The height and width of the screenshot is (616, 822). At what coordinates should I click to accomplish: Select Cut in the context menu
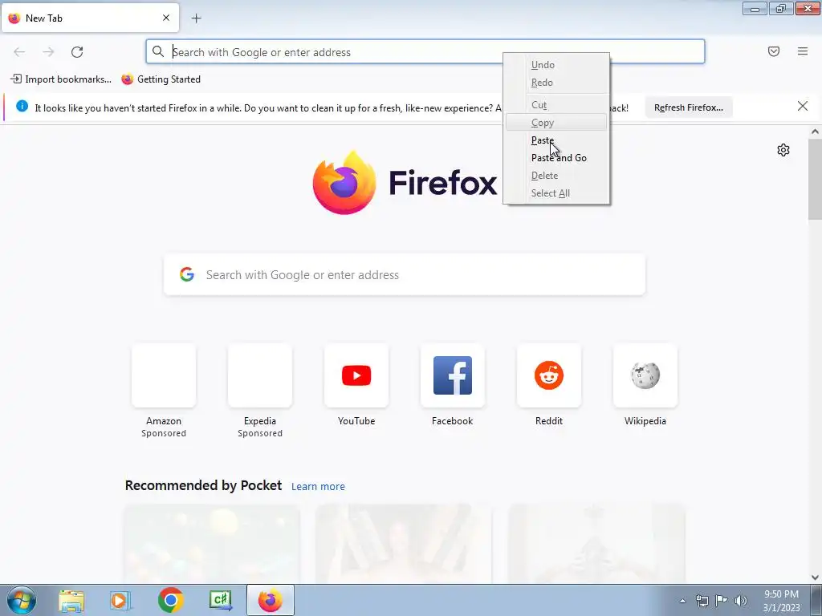click(x=556, y=105)
